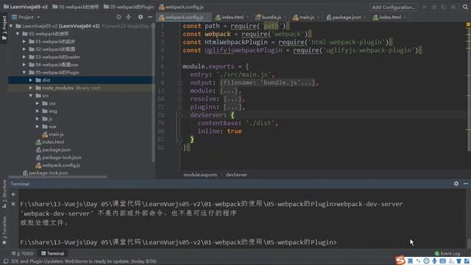Close terminal session with X icon
This screenshot has width=471, height=265.
click(x=13, y=204)
